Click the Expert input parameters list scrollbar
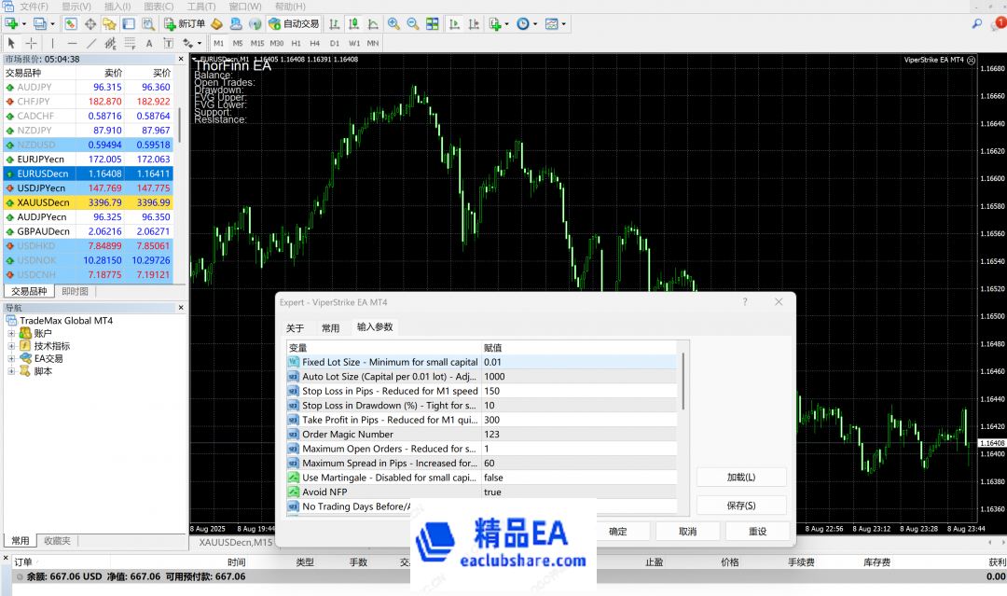The image size is (1007, 596). pos(683,381)
